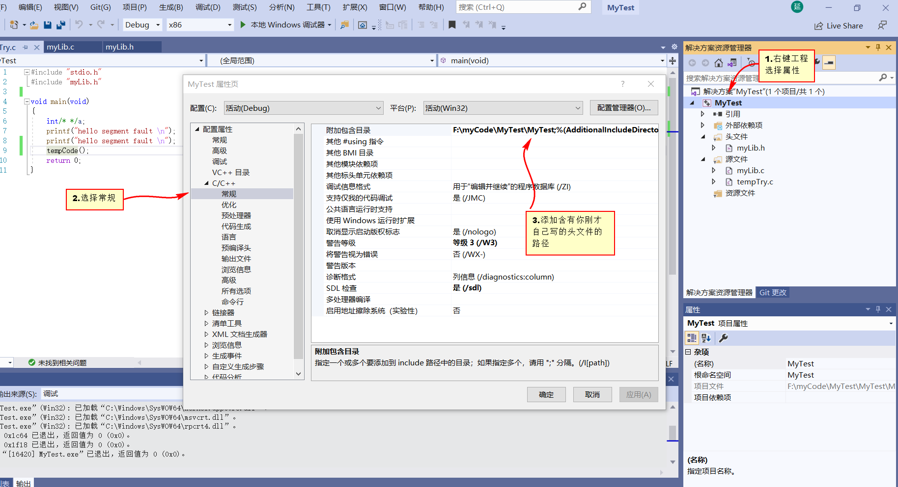Click the search magnifier in Solution Explorer
898x487 pixels.
(883, 77)
